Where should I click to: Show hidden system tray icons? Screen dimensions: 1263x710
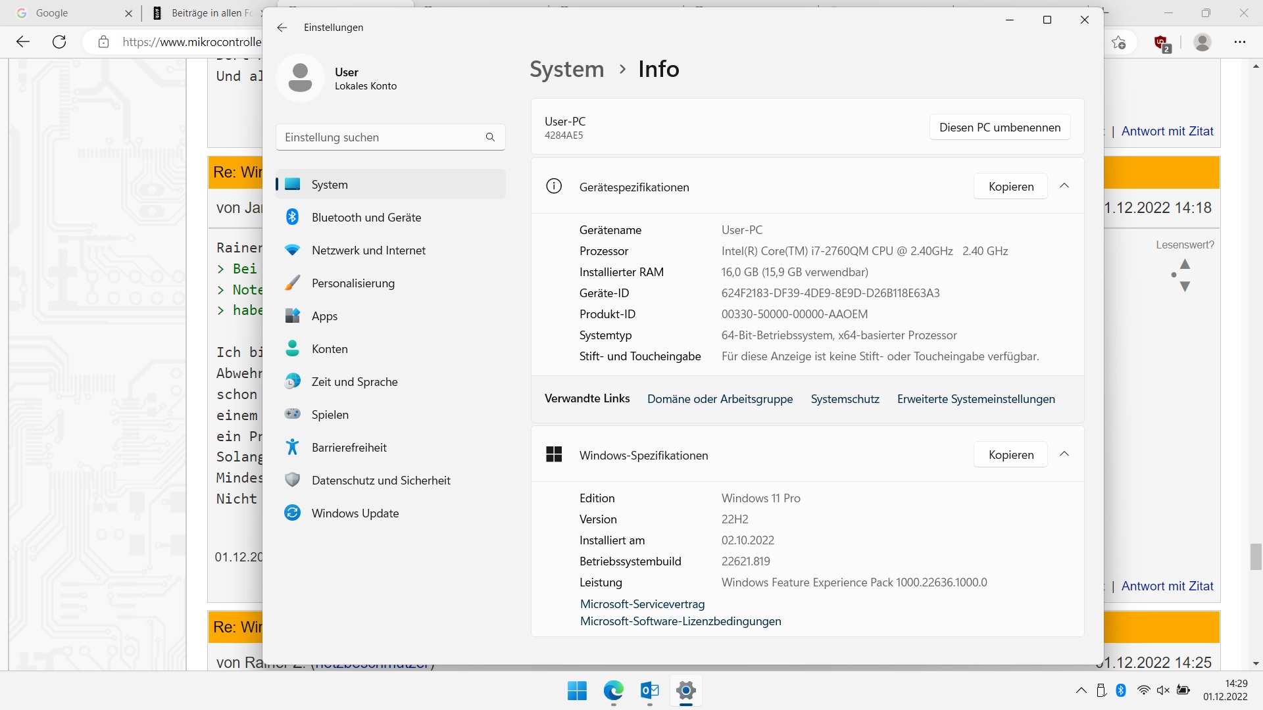tap(1081, 690)
